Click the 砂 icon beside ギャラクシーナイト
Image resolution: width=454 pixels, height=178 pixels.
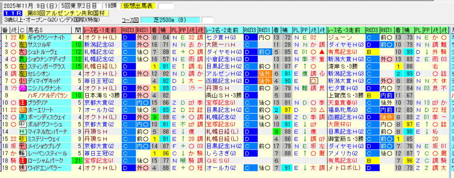click(22, 37)
